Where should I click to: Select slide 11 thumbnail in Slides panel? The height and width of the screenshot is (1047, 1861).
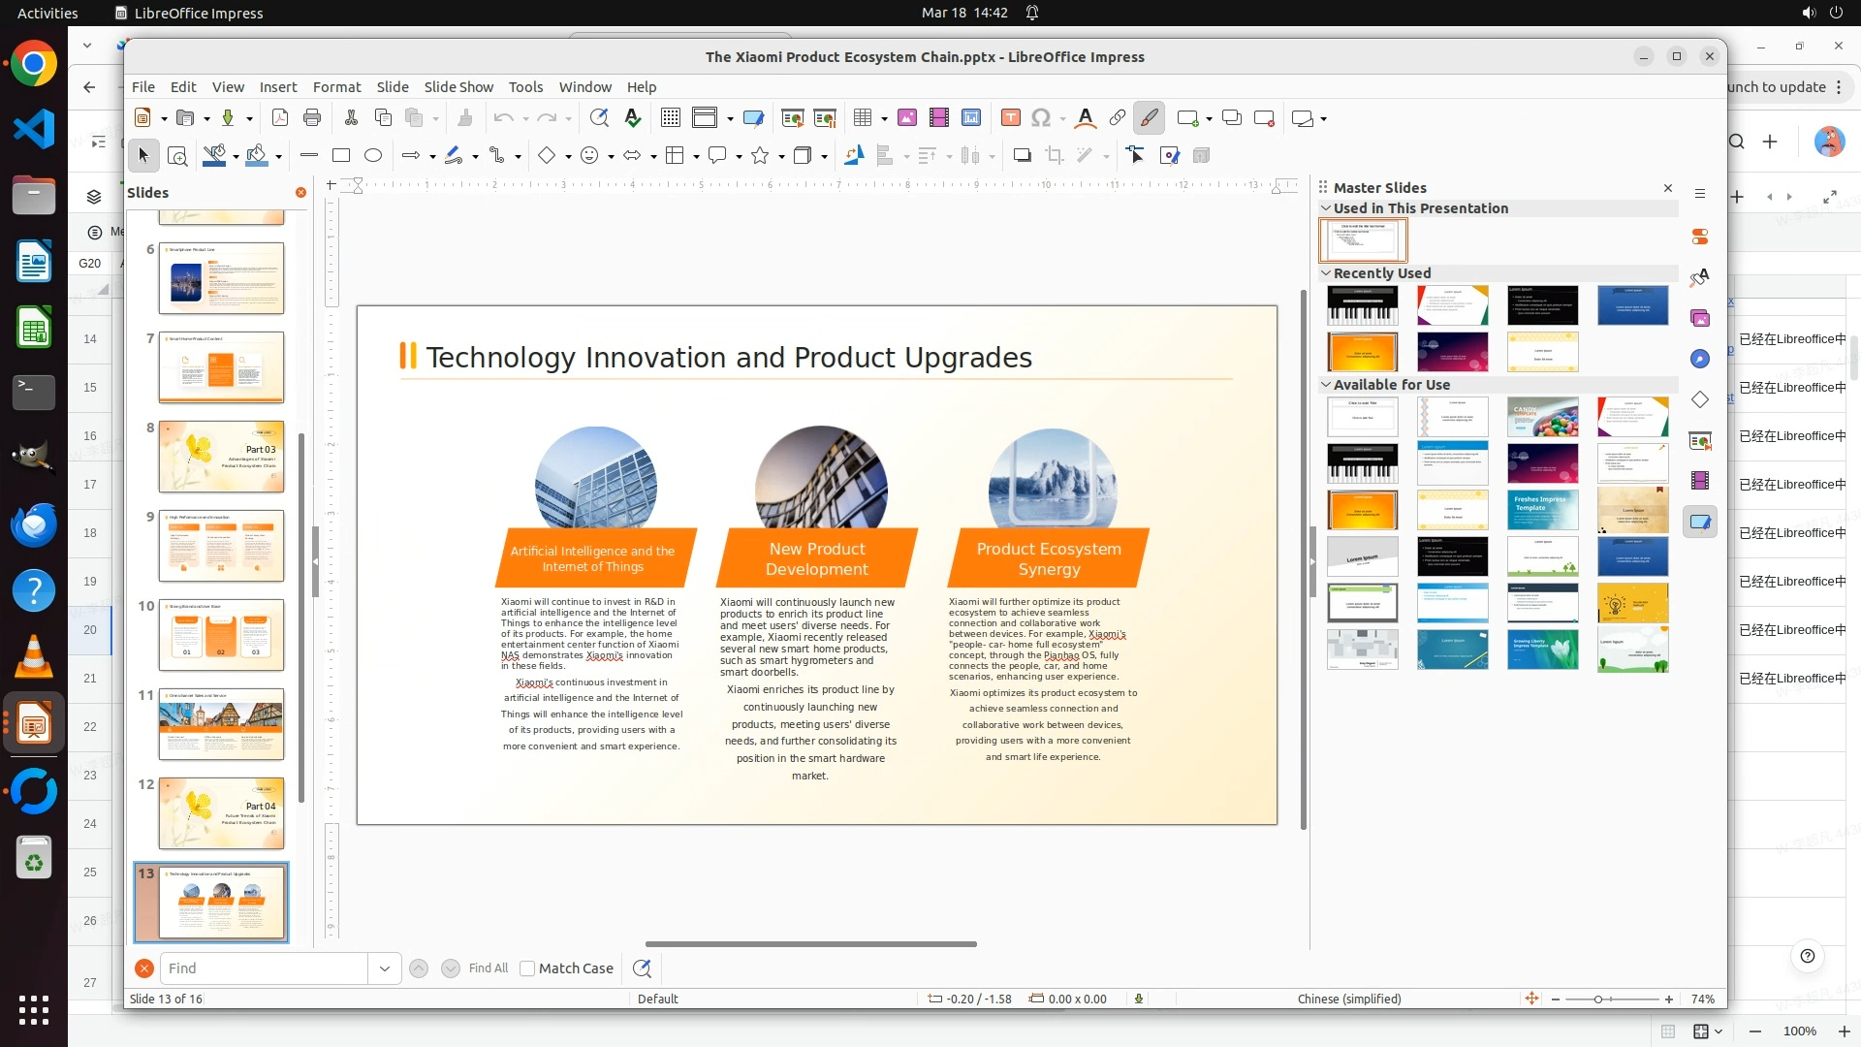click(221, 724)
